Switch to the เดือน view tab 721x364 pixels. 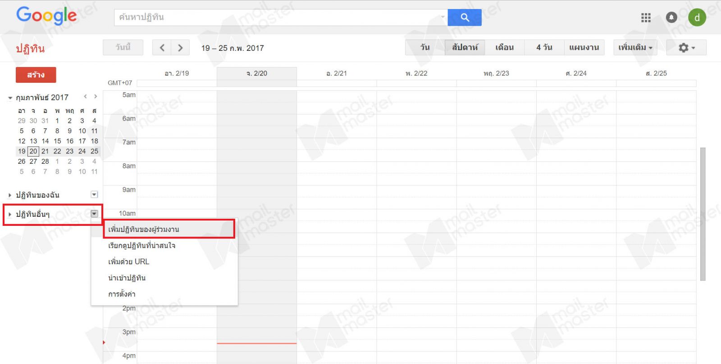click(504, 48)
